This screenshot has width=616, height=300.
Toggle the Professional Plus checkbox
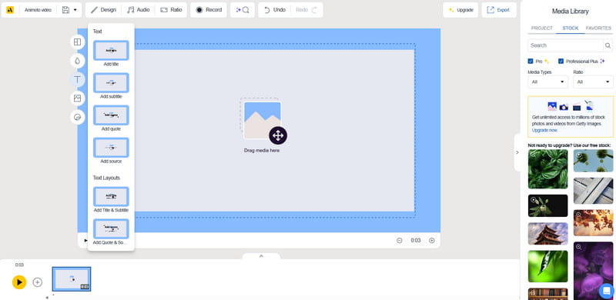561,62
